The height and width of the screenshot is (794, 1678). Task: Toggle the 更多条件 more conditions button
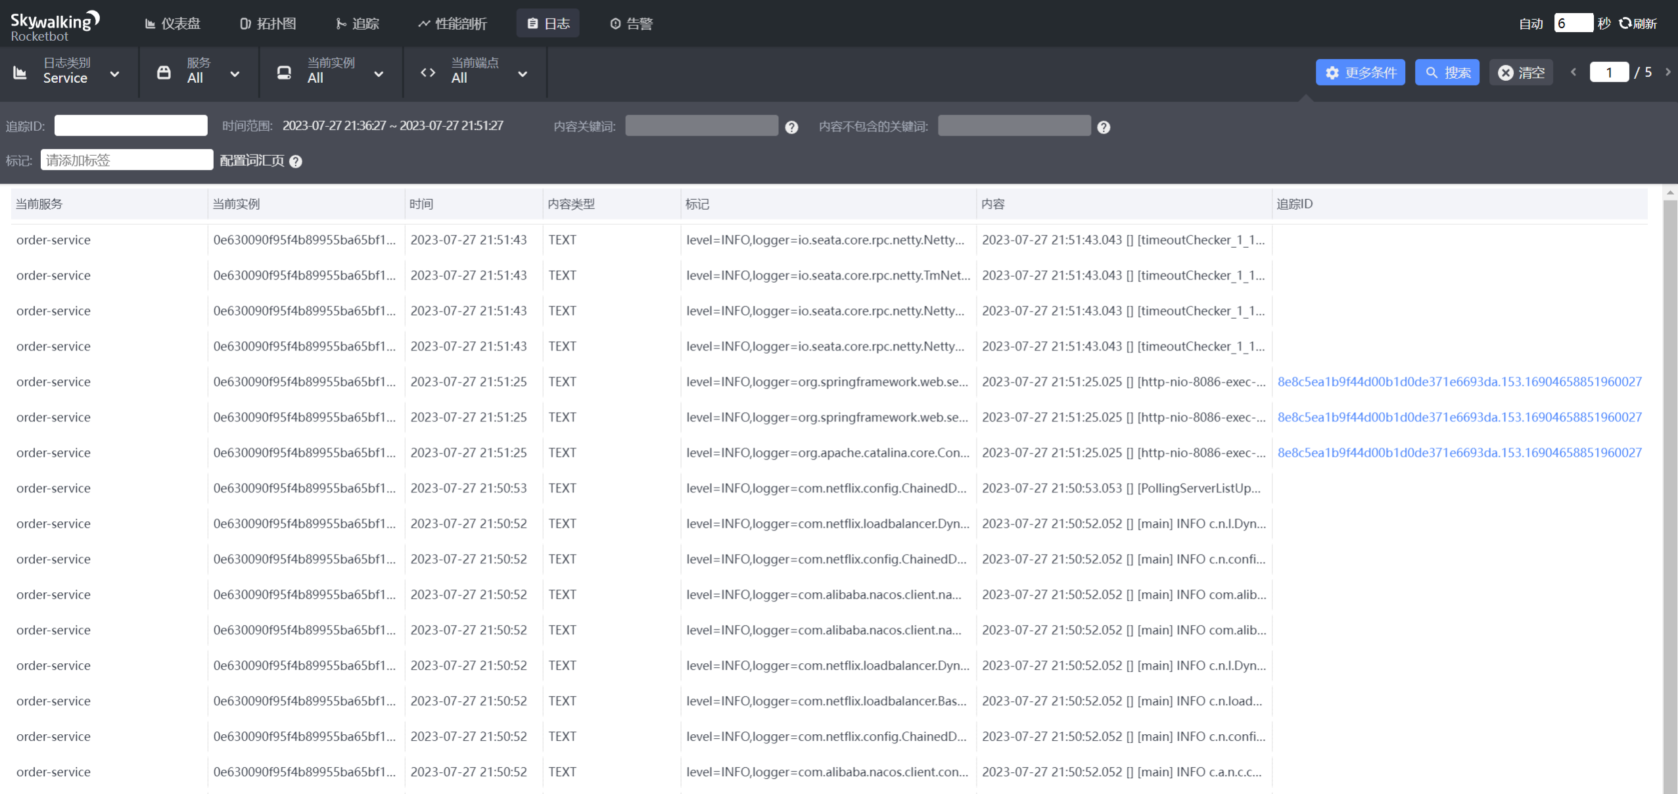coord(1360,72)
